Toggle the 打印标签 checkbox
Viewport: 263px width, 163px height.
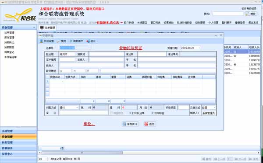[152, 113]
